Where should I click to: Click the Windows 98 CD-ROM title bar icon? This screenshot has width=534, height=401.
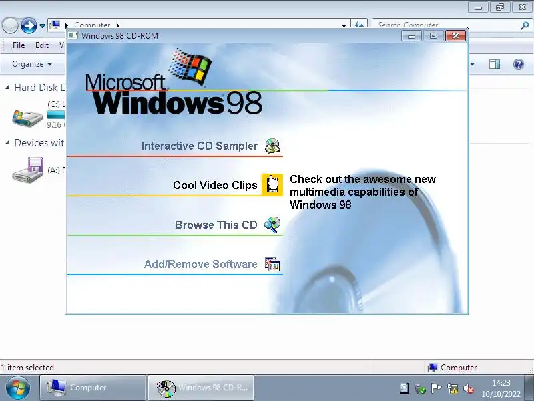click(73, 35)
